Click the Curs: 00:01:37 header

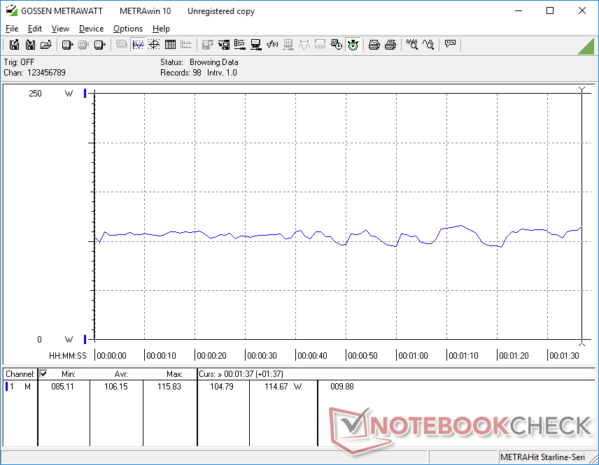click(x=241, y=374)
